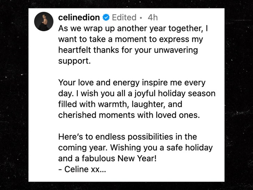The image size is (253, 190).
Task: Click the text "heartfelt thanks for your unwavering"
Action: click(128, 50)
